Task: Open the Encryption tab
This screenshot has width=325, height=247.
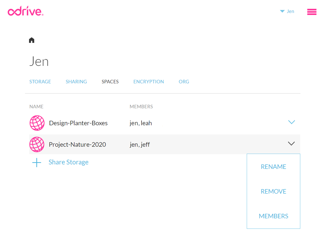Action: coord(148,82)
